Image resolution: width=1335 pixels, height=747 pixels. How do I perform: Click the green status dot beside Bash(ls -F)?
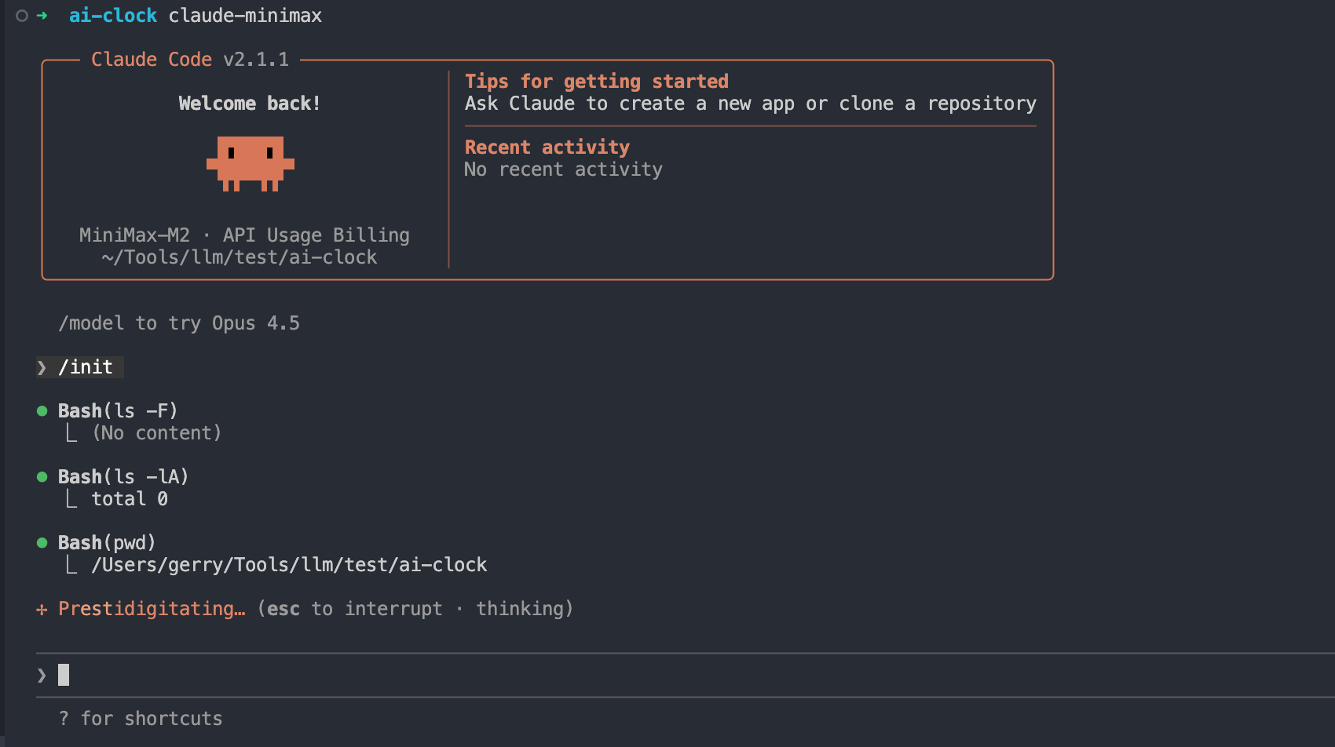pos(42,411)
